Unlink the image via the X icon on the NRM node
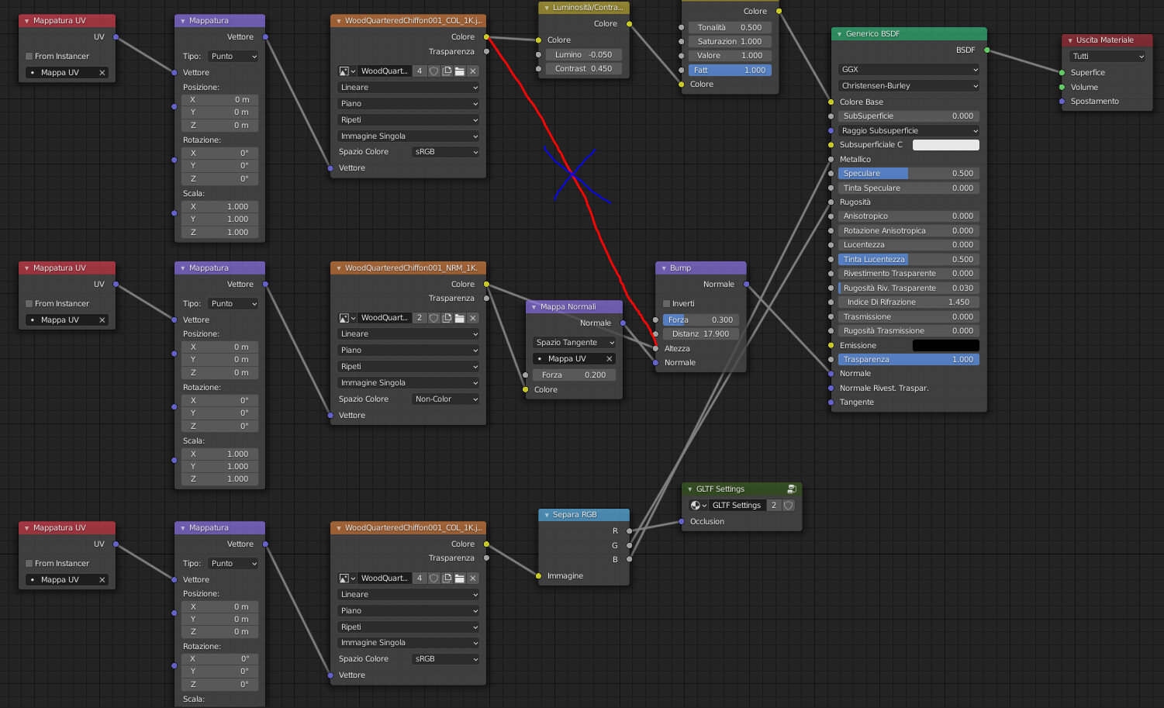The height and width of the screenshot is (708, 1164). pyautogui.click(x=472, y=317)
